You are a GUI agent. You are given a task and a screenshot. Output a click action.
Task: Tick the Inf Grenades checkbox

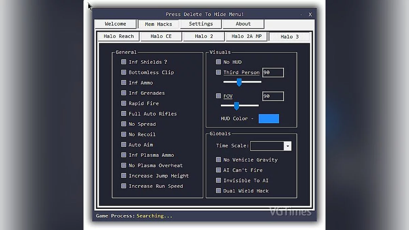click(x=124, y=93)
